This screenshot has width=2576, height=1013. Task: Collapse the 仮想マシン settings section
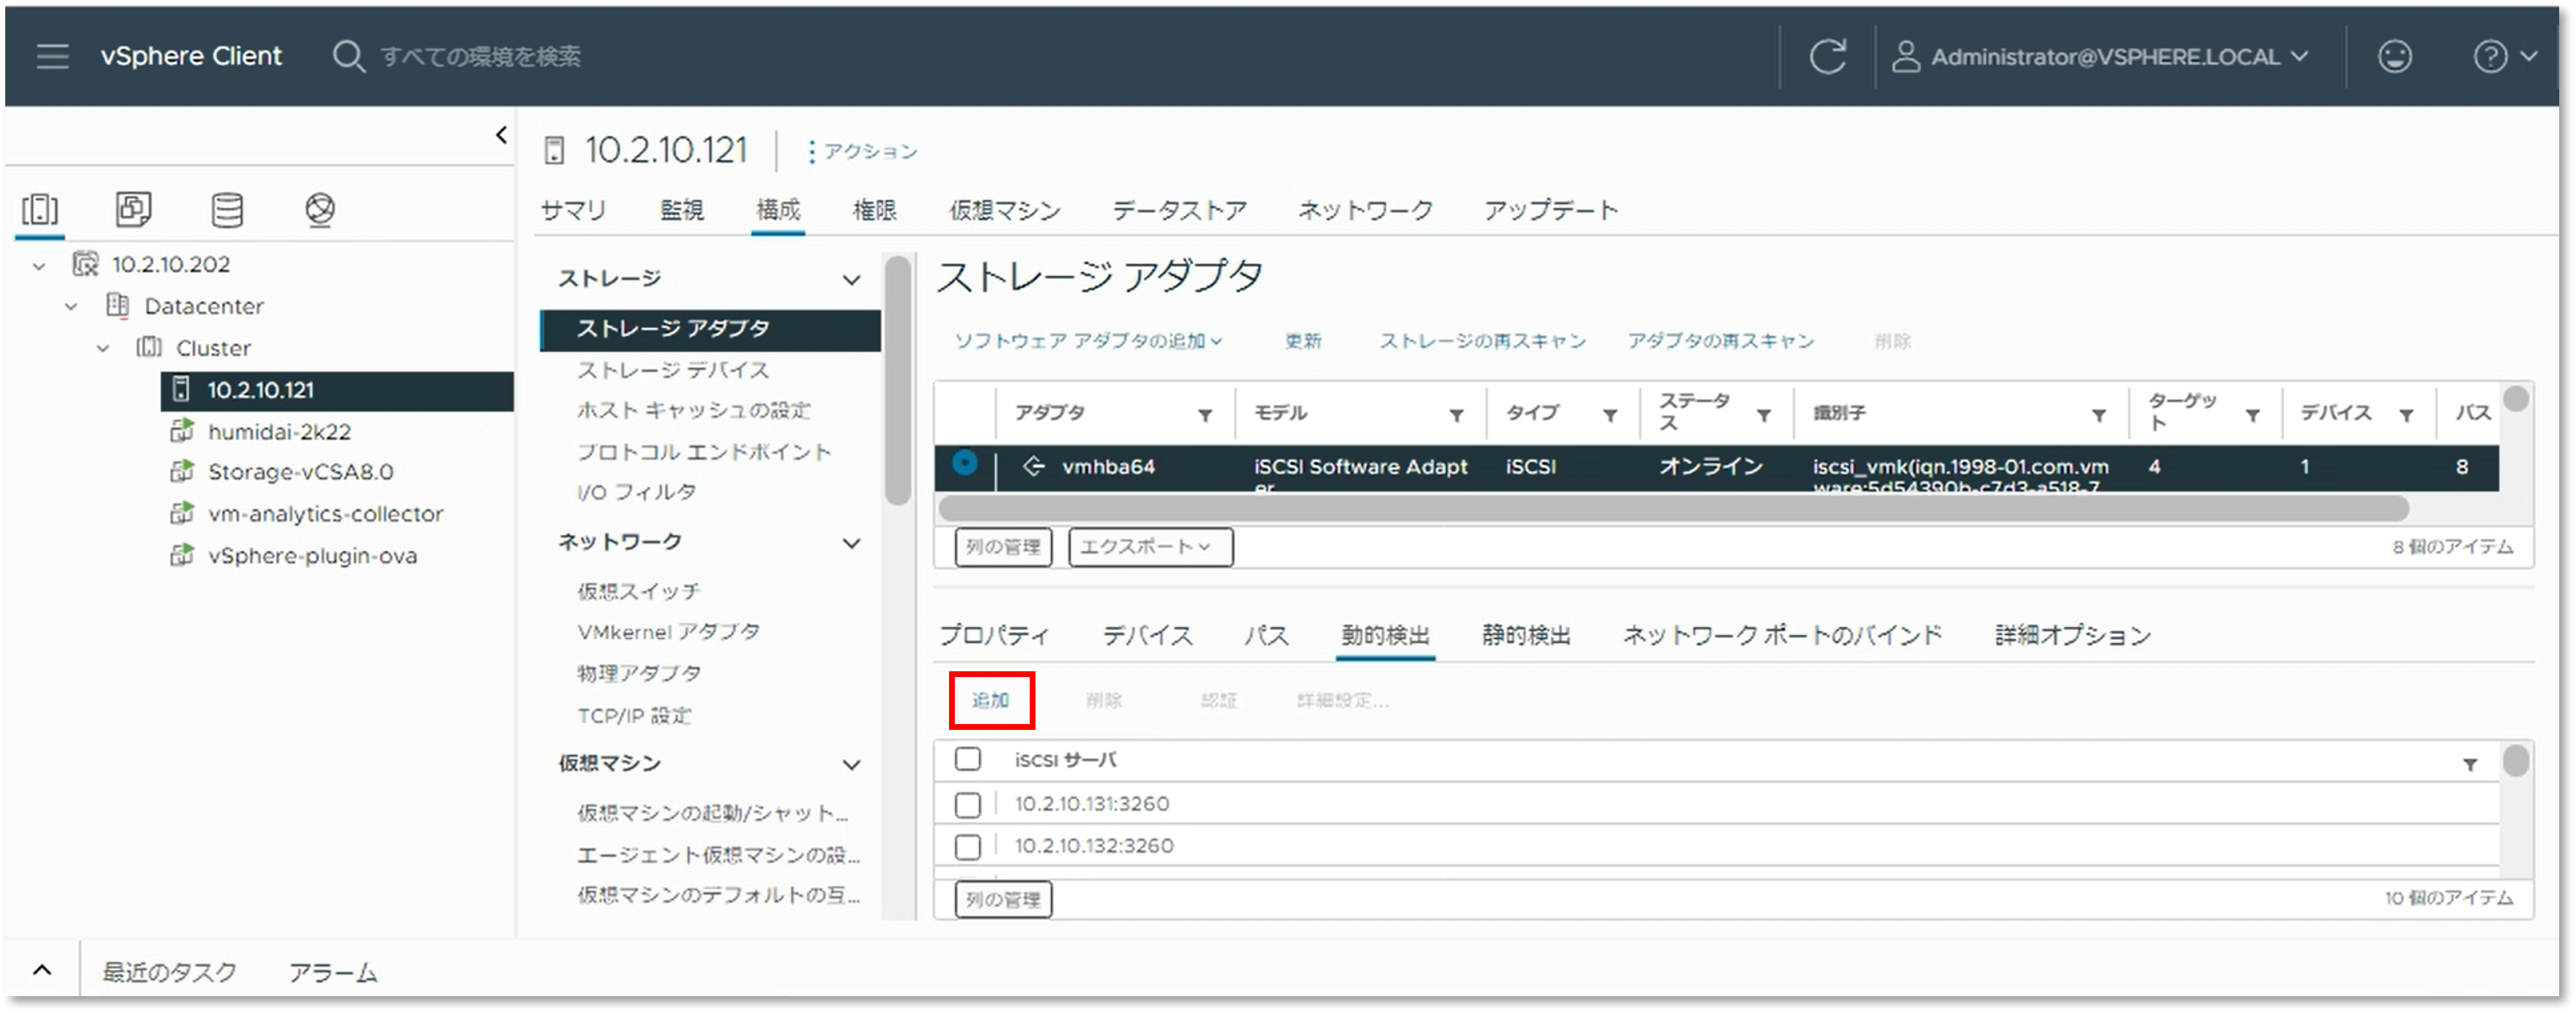(851, 765)
